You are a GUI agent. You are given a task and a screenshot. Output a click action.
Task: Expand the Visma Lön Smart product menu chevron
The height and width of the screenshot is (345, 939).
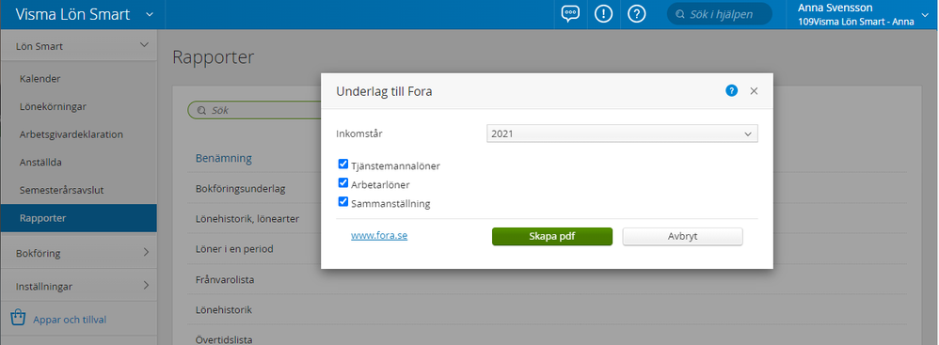pyautogui.click(x=150, y=14)
